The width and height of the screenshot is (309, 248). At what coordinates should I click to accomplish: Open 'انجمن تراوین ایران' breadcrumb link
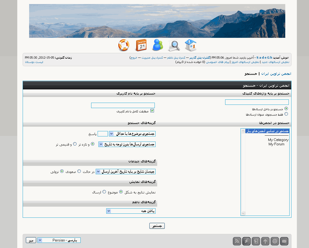[x=276, y=74]
